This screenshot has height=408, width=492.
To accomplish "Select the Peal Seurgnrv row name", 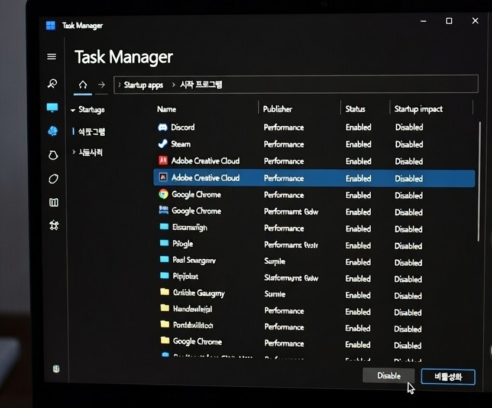I will pos(194,260).
